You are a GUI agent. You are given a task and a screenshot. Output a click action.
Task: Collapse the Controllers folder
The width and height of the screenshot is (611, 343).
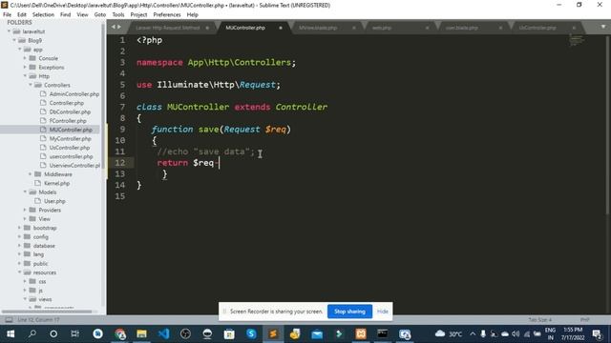[31, 85]
